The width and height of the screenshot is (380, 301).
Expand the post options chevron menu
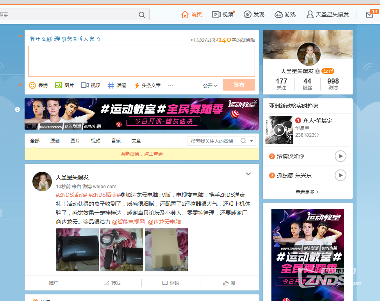[x=248, y=174]
